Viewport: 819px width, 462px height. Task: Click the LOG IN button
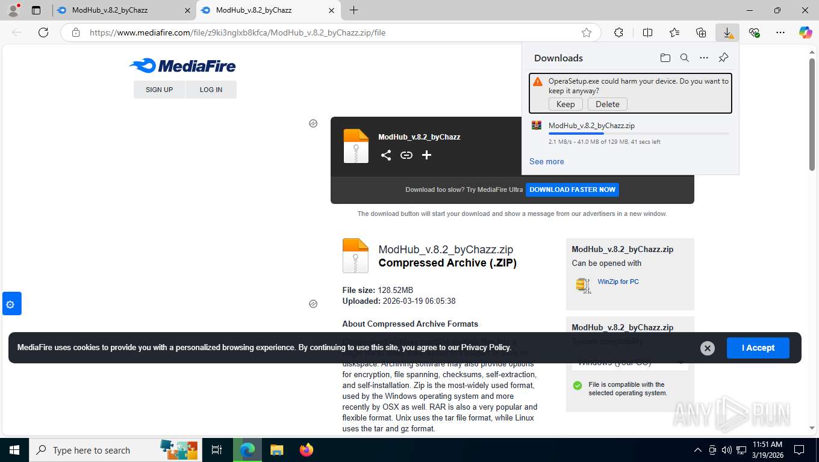211,90
